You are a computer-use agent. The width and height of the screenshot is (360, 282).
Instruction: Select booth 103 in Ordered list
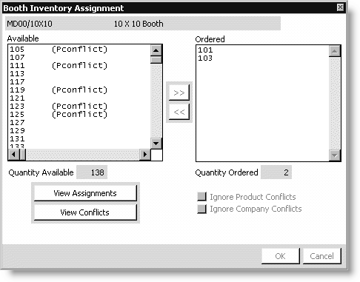pos(263,58)
